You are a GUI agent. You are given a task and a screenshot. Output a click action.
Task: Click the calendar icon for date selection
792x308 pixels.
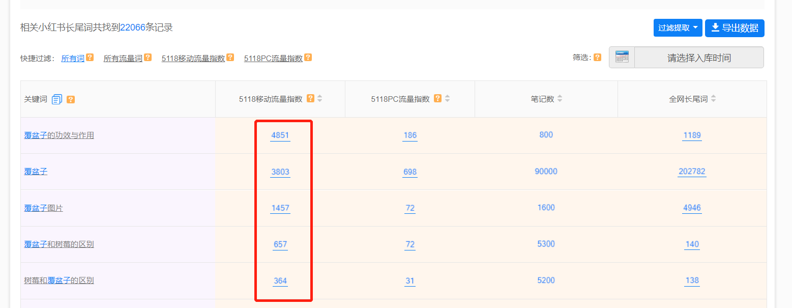click(622, 57)
